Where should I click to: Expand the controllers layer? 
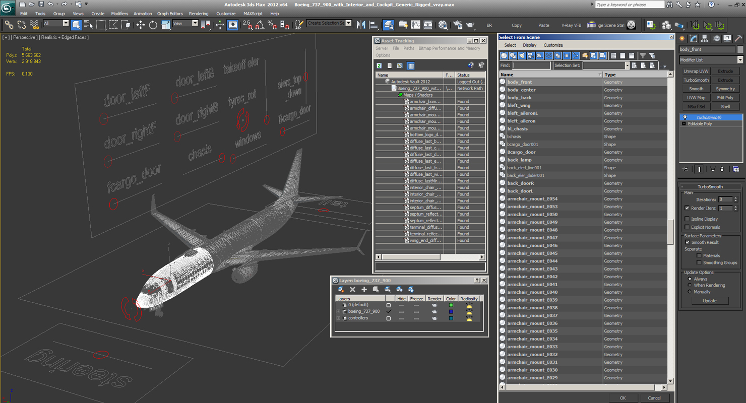pyautogui.click(x=339, y=318)
